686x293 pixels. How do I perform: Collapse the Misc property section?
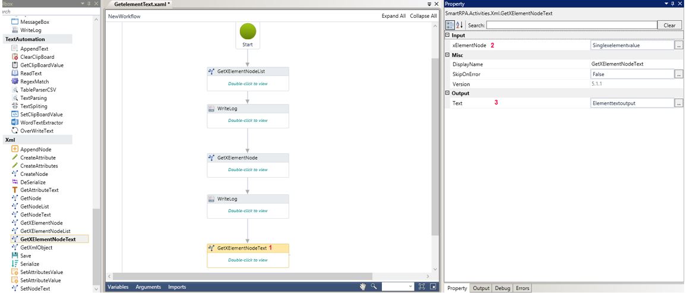coord(447,55)
